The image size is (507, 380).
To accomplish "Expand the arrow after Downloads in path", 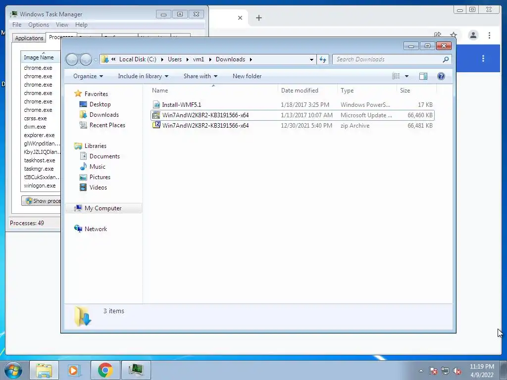I will pyautogui.click(x=251, y=59).
